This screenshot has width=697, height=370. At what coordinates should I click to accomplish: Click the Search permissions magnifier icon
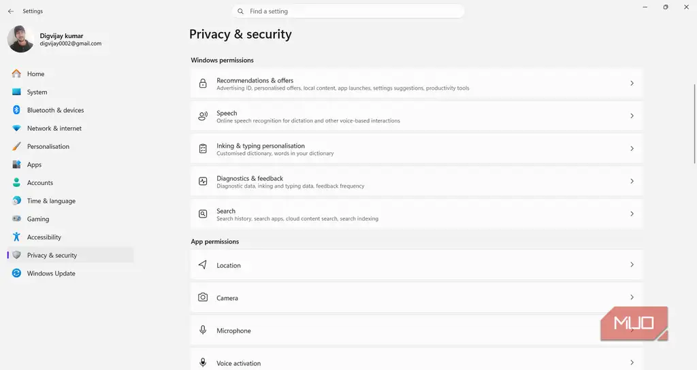(203, 214)
